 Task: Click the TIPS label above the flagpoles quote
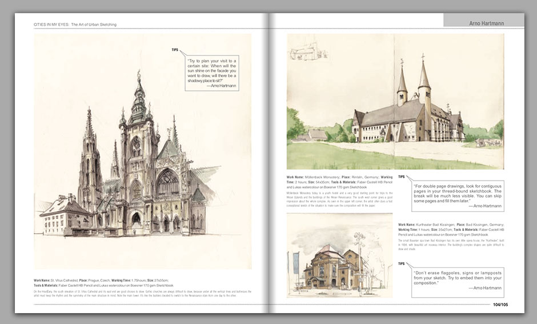click(x=401, y=263)
